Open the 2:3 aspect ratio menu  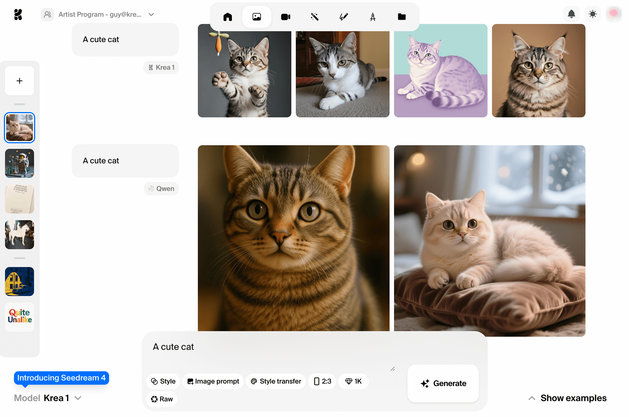click(322, 381)
